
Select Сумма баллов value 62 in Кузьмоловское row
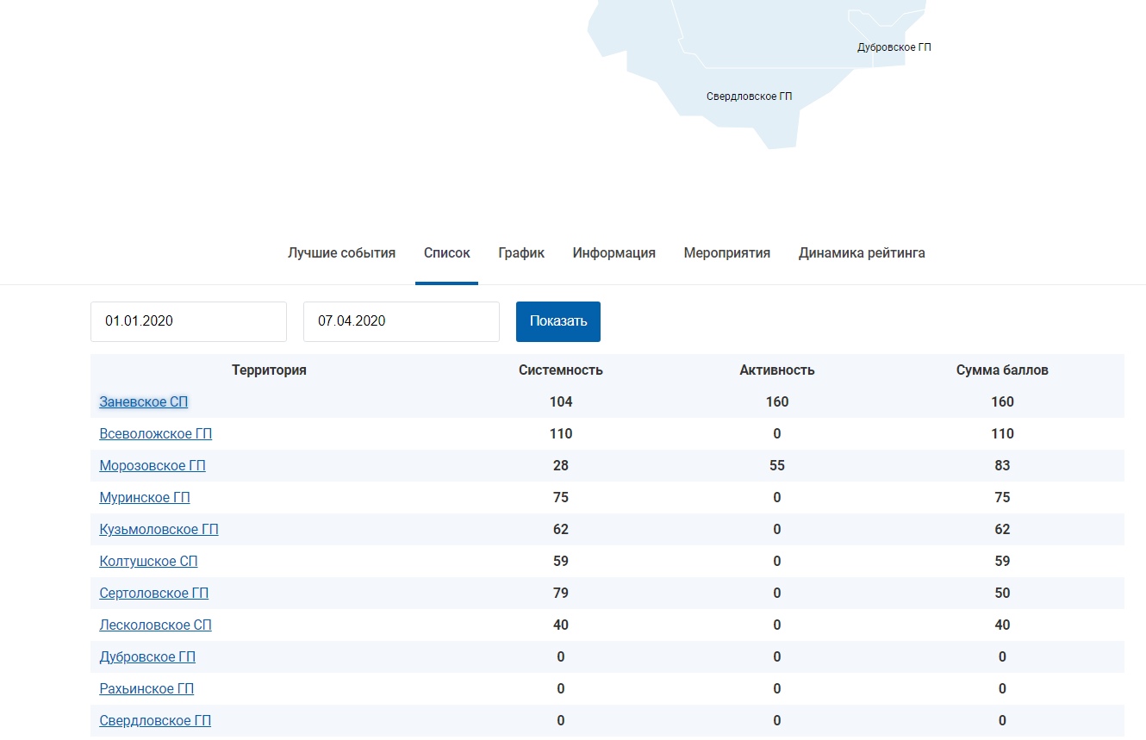point(1002,529)
